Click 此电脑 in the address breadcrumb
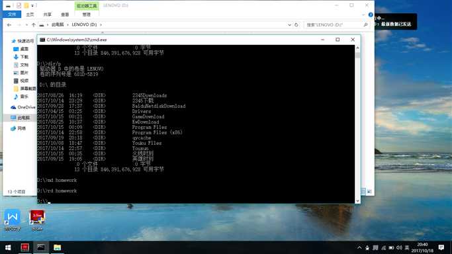This screenshot has width=452, height=254. pyautogui.click(x=58, y=24)
